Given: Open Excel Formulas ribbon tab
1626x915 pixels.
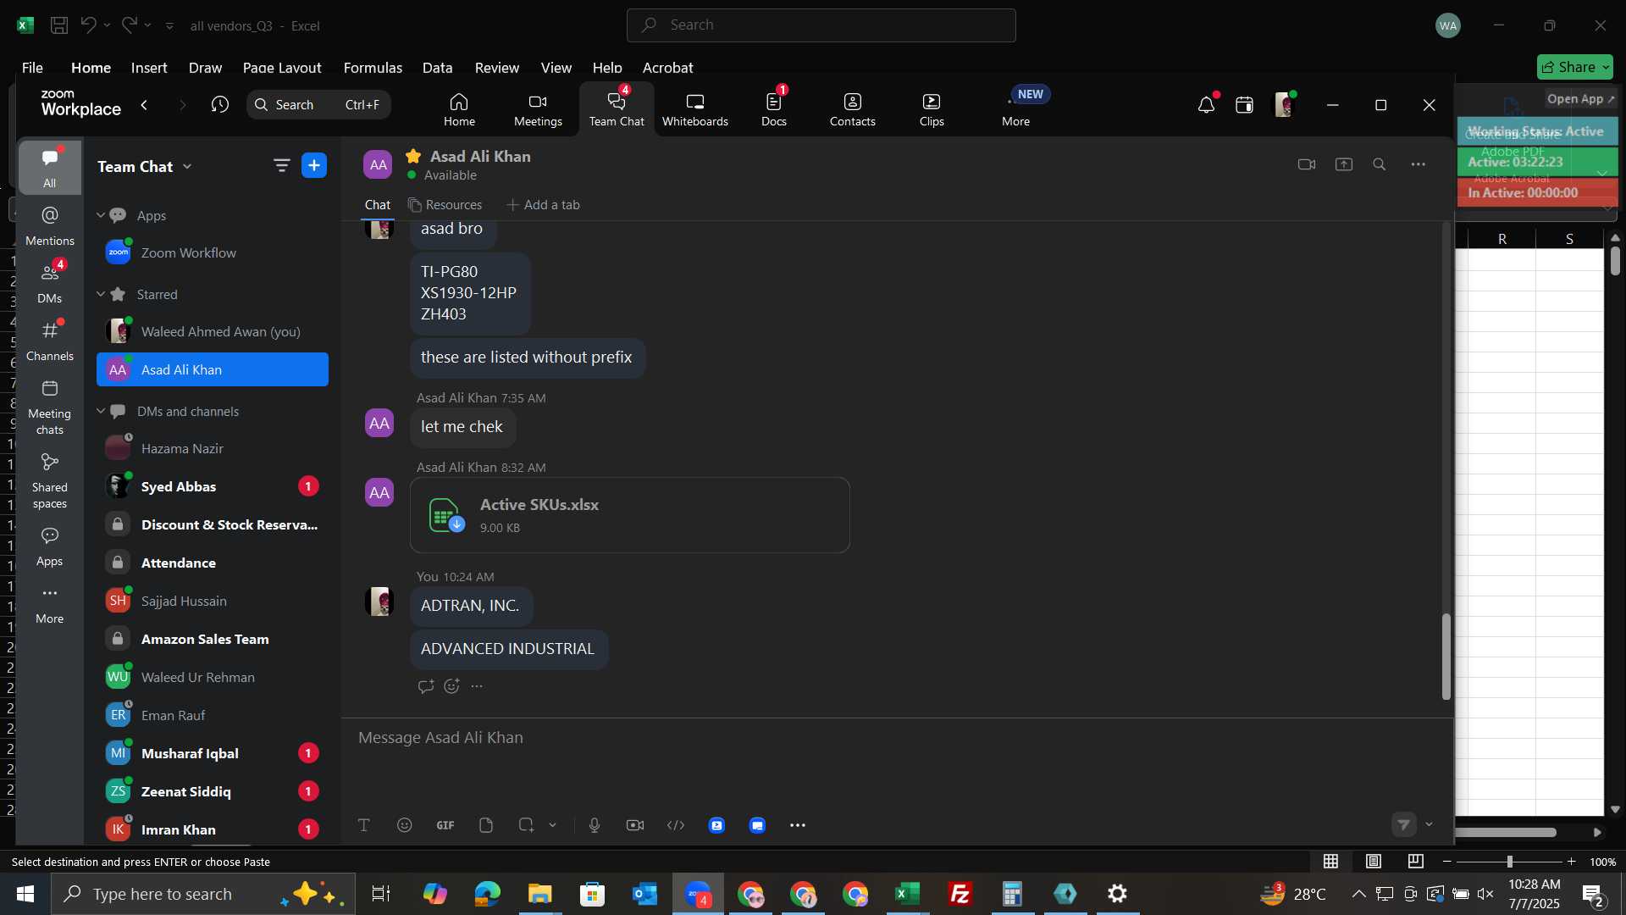Looking at the screenshot, I should (x=373, y=68).
